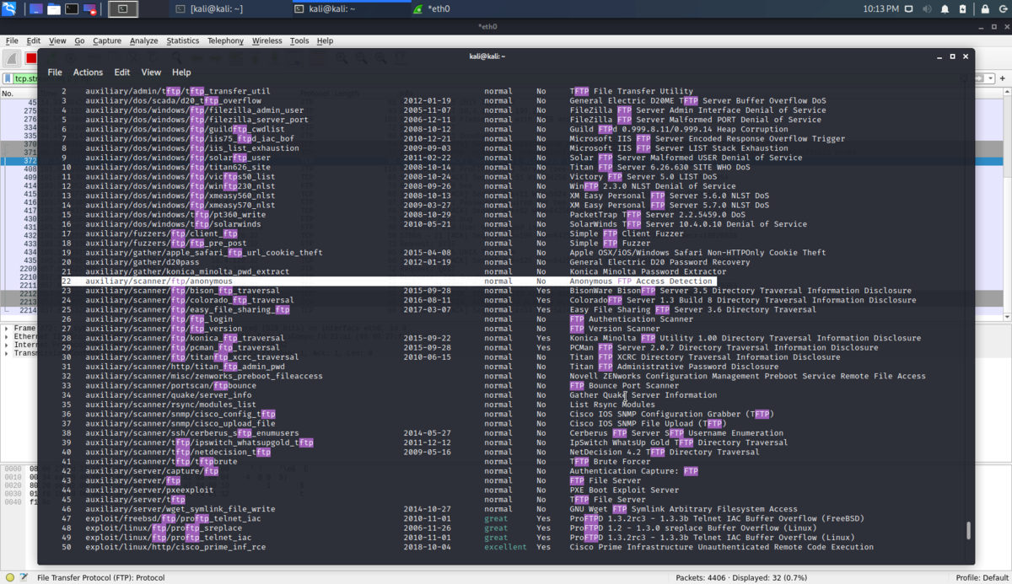The width and height of the screenshot is (1012, 584).
Task: Click the show desktop icon in panel
Action: [35, 9]
